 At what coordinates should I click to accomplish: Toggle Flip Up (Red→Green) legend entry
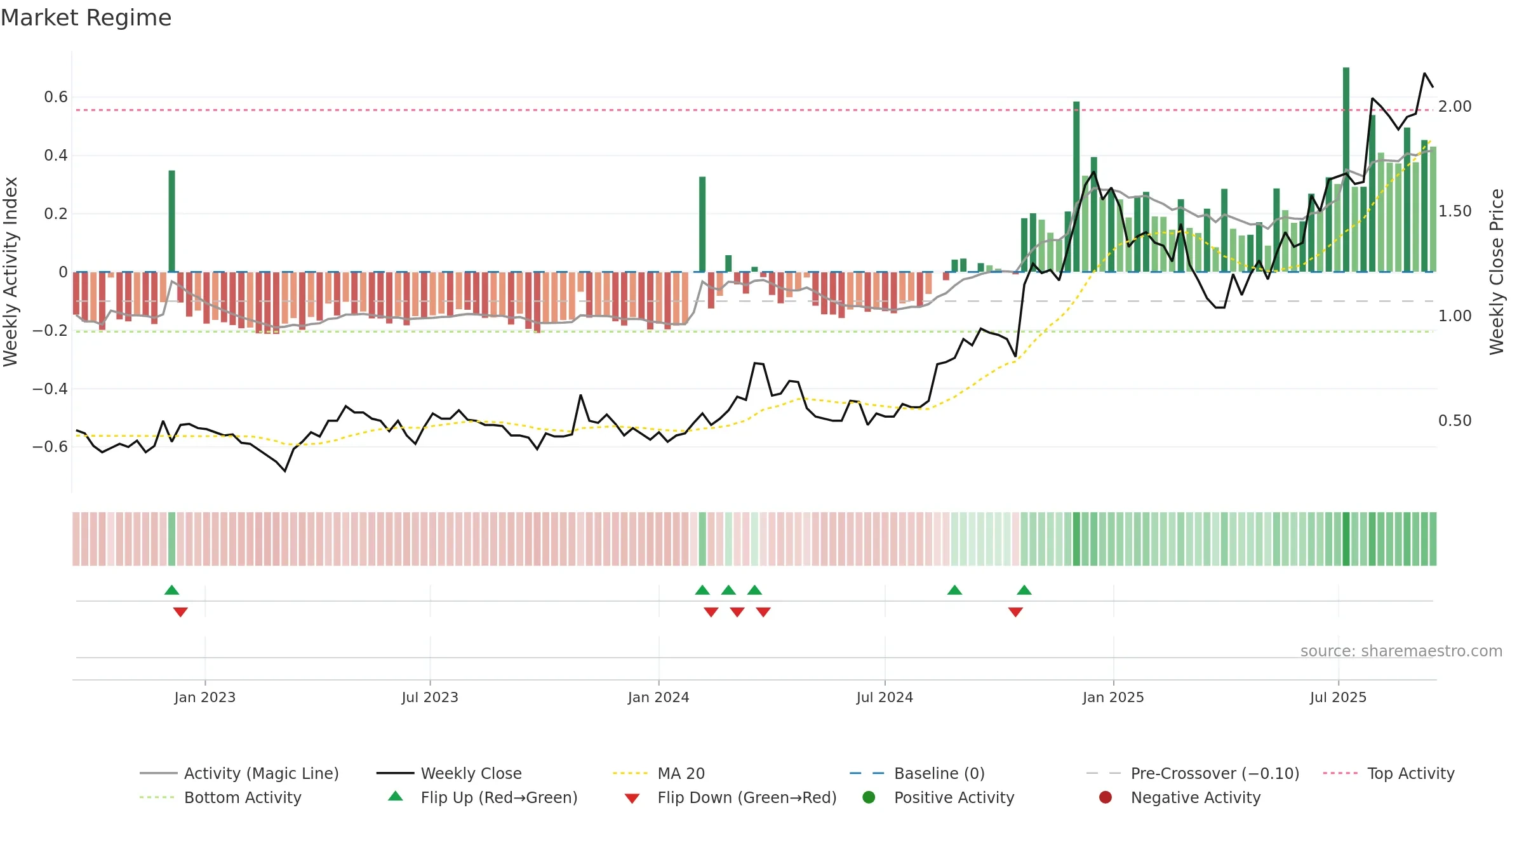pyautogui.click(x=483, y=797)
